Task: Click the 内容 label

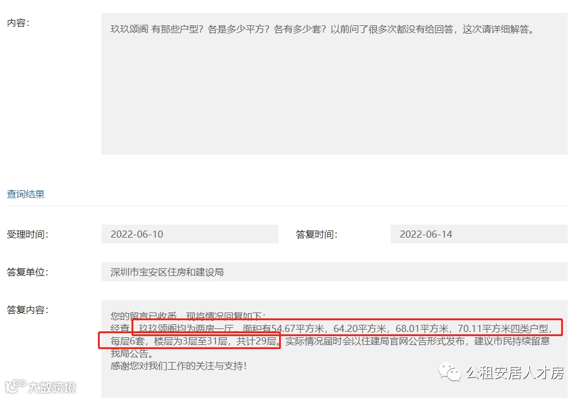Action: click(18, 22)
